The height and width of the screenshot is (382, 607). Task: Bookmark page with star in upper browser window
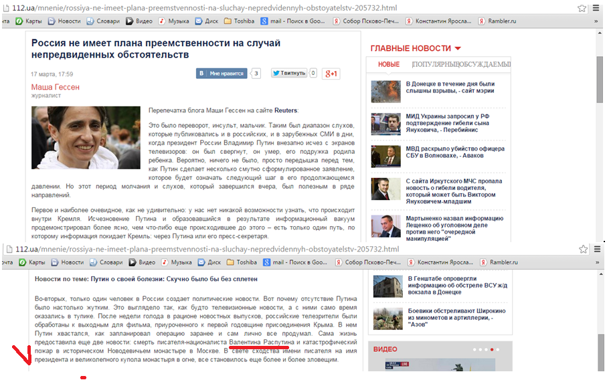pyautogui.click(x=582, y=8)
